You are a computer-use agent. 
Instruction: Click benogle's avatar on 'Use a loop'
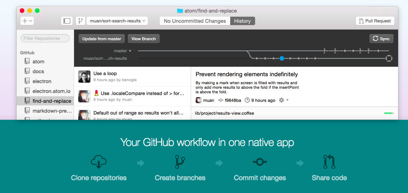(84, 77)
